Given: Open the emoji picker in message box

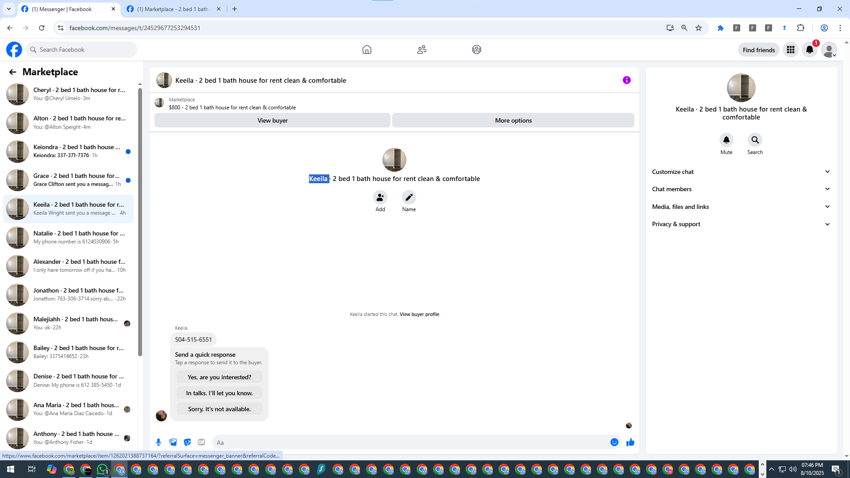Looking at the screenshot, I should click(614, 442).
